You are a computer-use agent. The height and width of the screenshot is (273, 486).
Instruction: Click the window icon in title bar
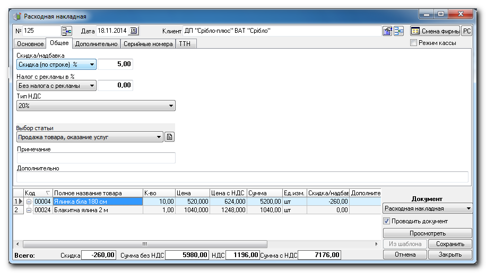[18, 16]
